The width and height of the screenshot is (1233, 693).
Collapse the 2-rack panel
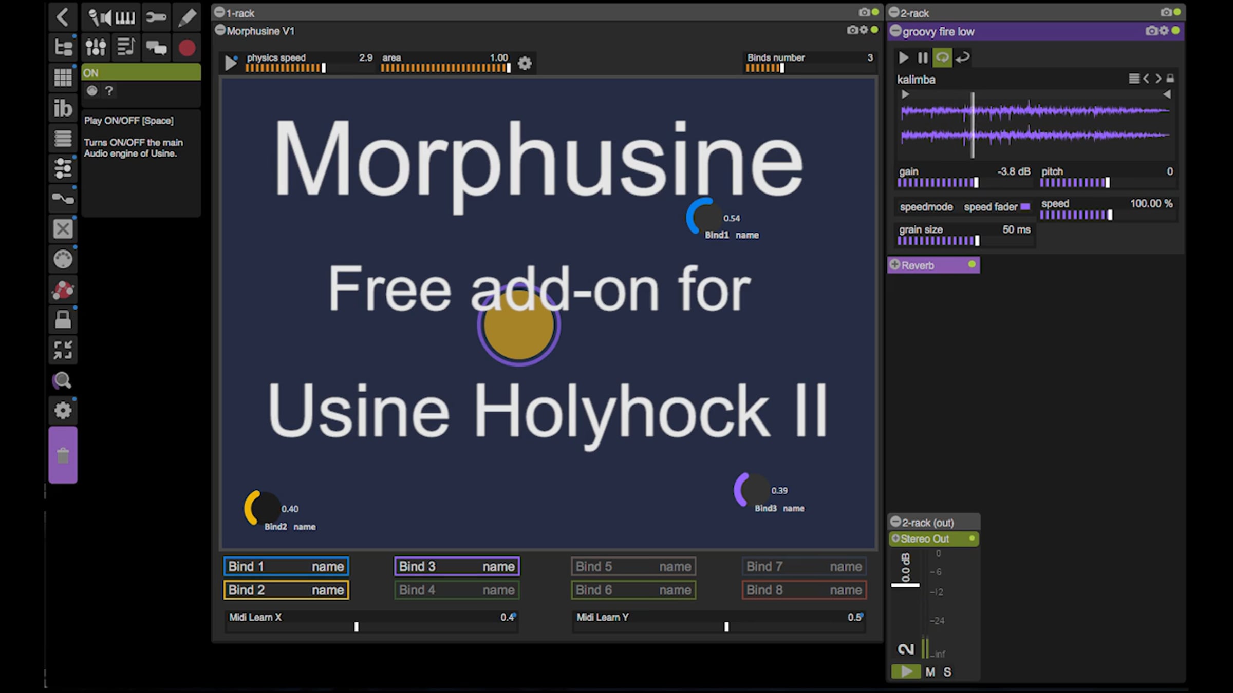[894, 12]
